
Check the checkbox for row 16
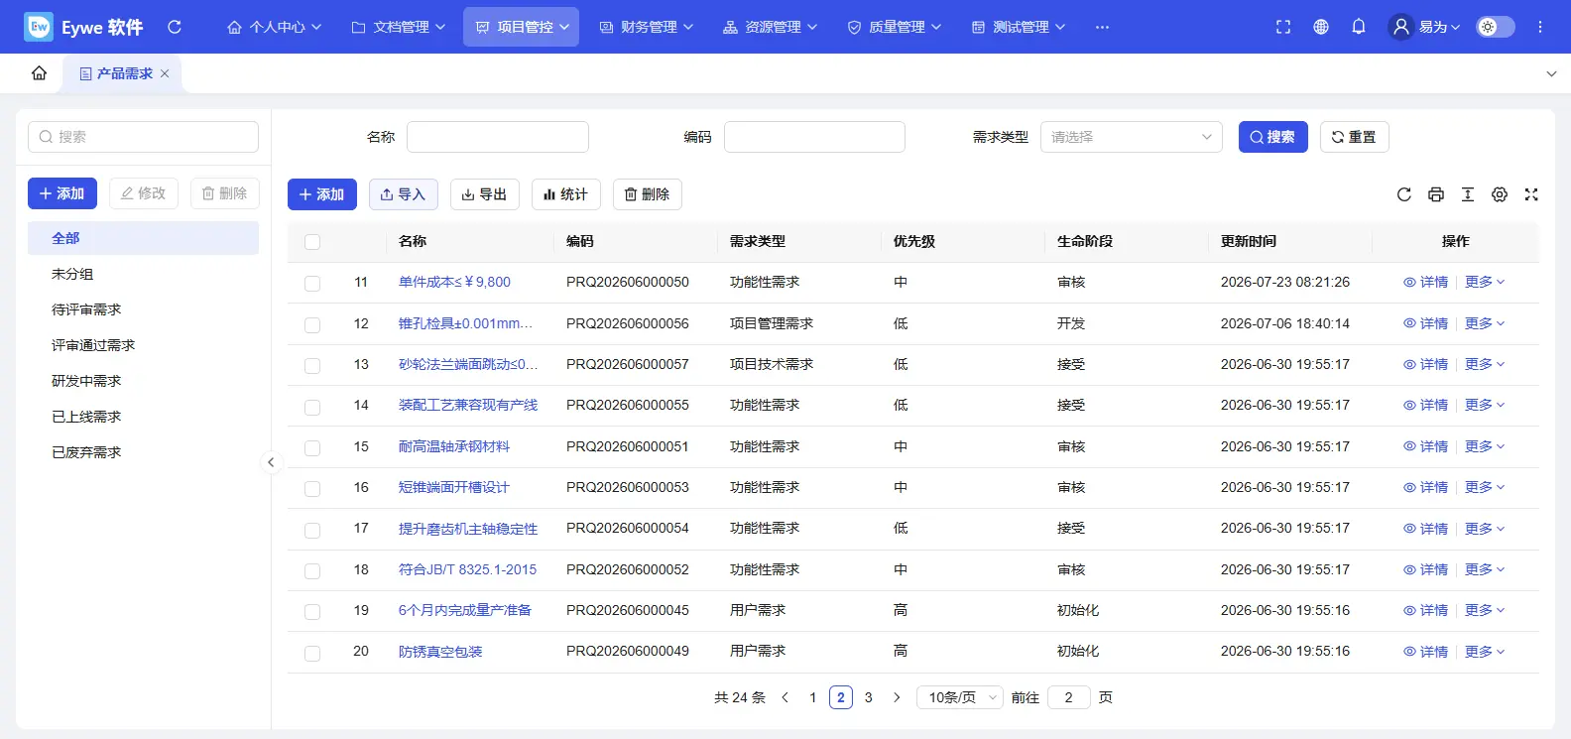[312, 489]
